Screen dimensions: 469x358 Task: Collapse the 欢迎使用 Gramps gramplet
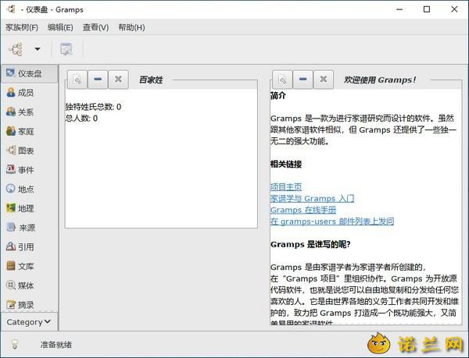coord(303,80)
